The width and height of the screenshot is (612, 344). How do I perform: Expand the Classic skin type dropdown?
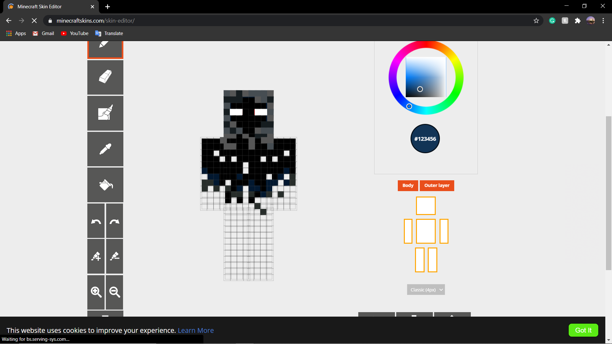tap(426, 290)
